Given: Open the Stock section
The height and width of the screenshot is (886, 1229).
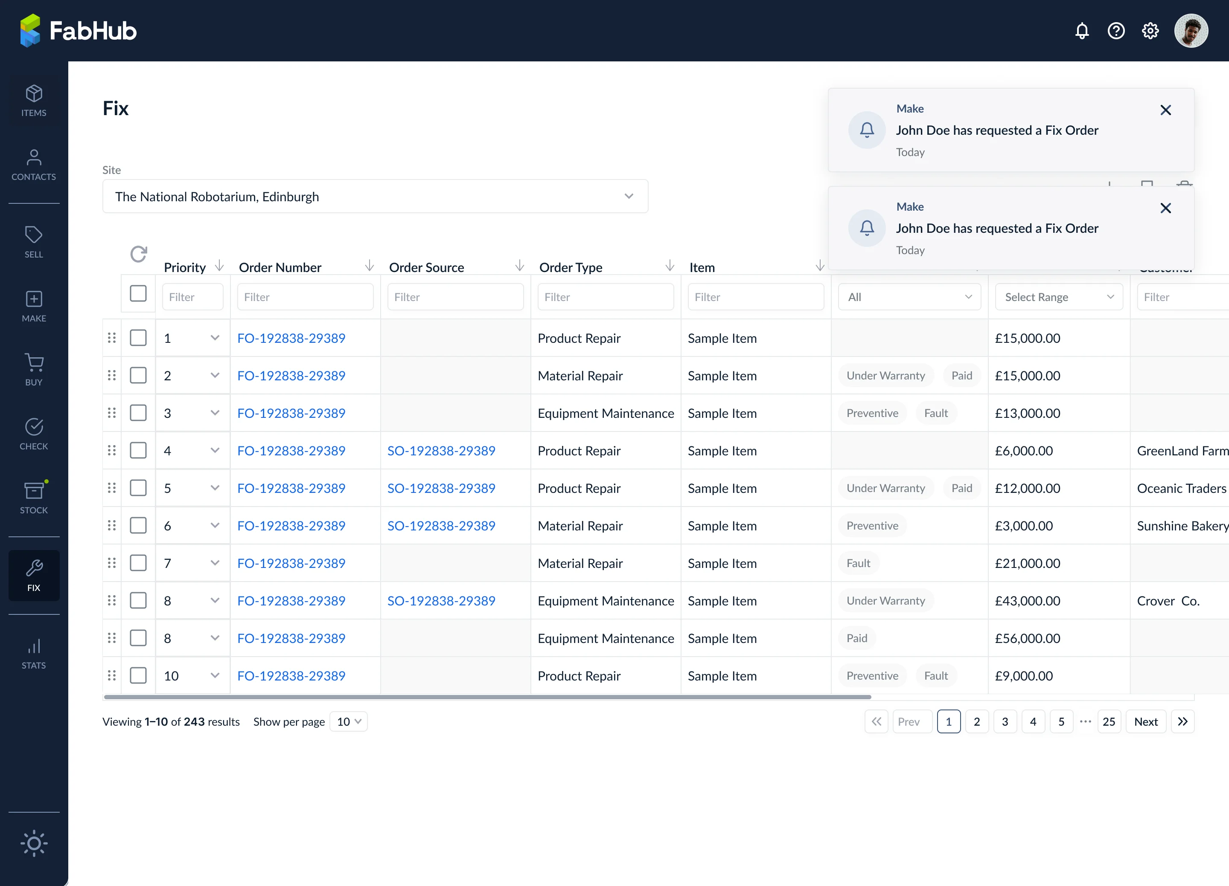Looking at the screenshot, I should [x=34, y=498].
